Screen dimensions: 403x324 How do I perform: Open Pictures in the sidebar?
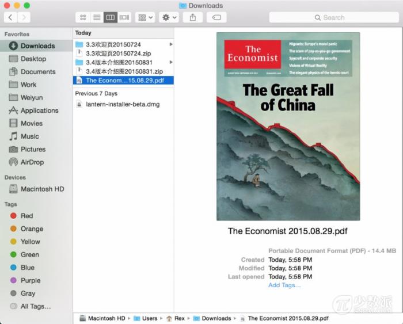click(36, 149)
